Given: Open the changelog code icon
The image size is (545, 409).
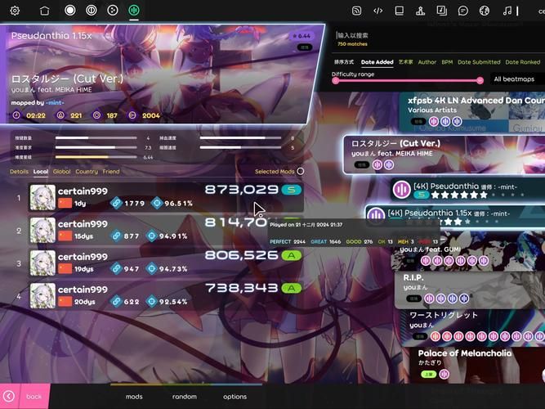Looking at the screenshot, I should pos(377,11).
